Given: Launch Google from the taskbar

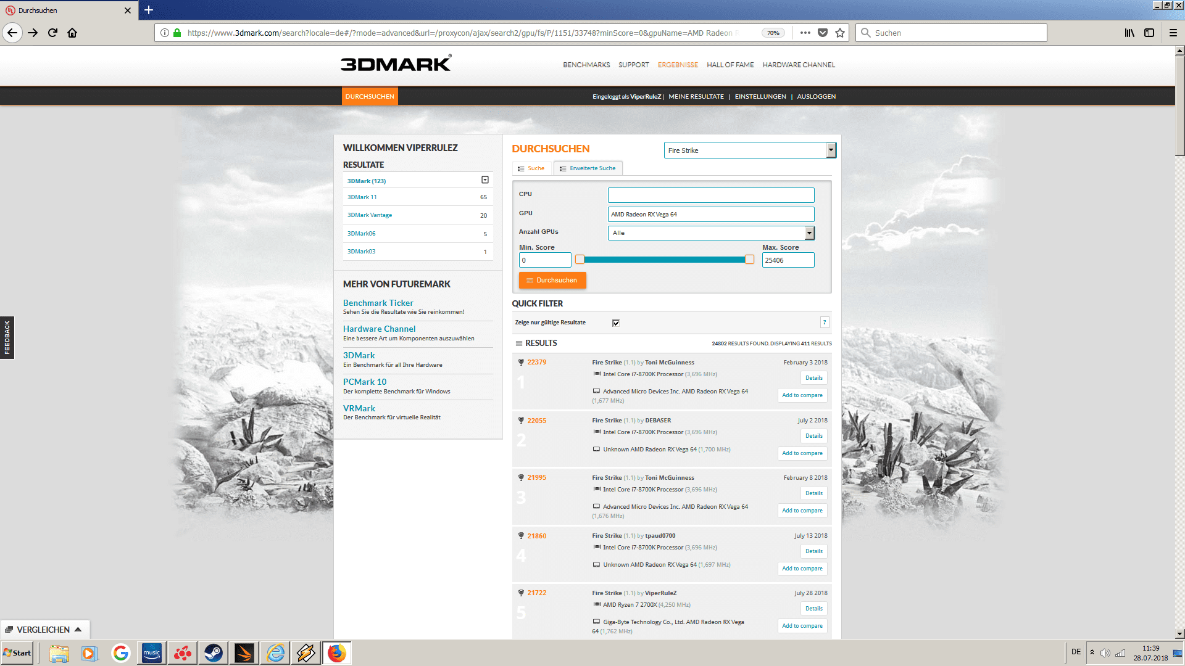Looking at the screenshot, I should click(121, 653).
